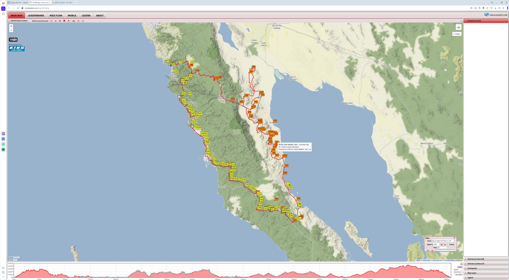Increase replay speed with plus icon
The height and width of the screenshot is (280, 509).
click(442, 244)
